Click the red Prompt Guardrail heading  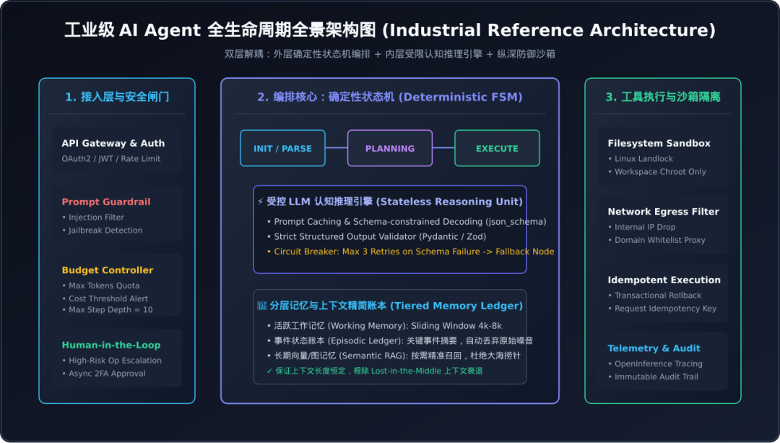pyautogui.click(x=106, y=202)
